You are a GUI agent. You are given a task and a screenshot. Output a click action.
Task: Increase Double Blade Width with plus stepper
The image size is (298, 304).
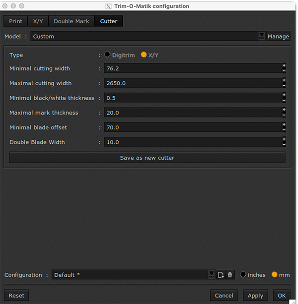tap(284, 139)
